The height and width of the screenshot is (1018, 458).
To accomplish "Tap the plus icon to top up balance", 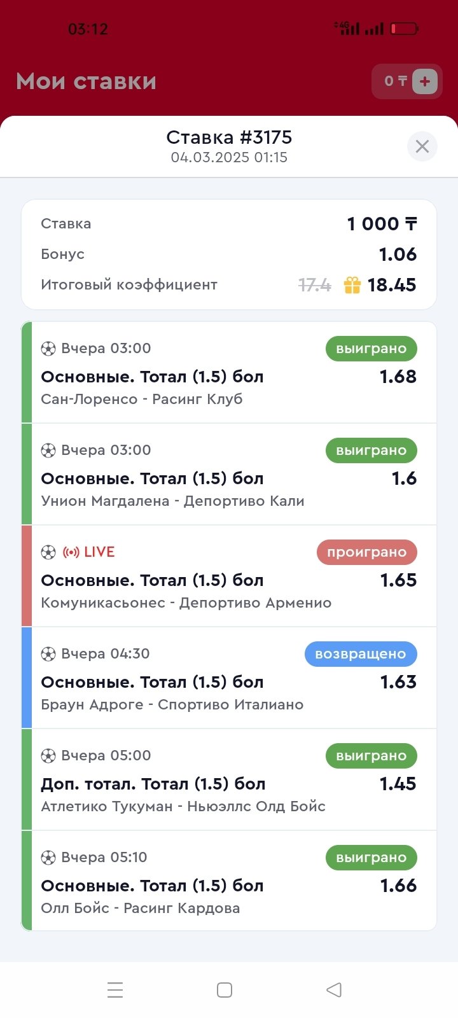I will tap(425, 81).
